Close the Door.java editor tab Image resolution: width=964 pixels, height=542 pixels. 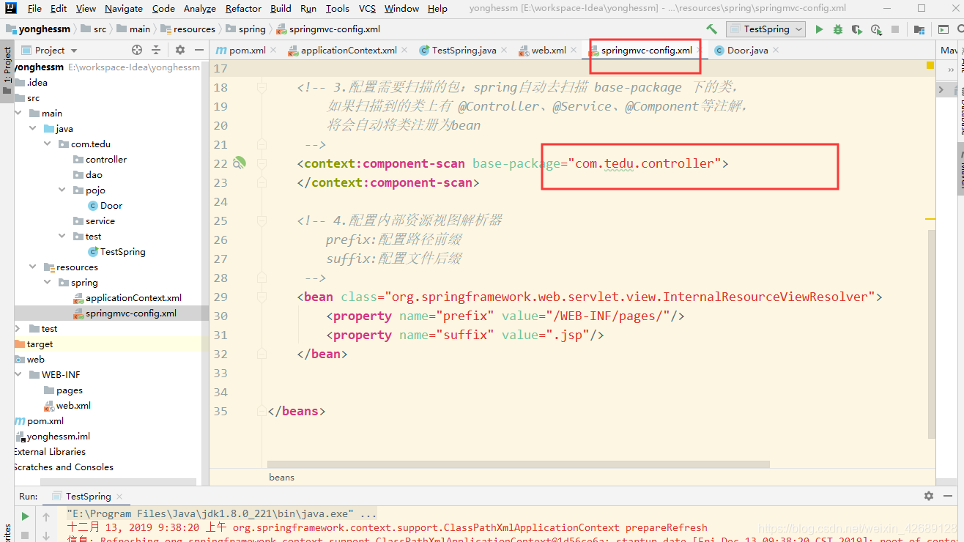775,51
